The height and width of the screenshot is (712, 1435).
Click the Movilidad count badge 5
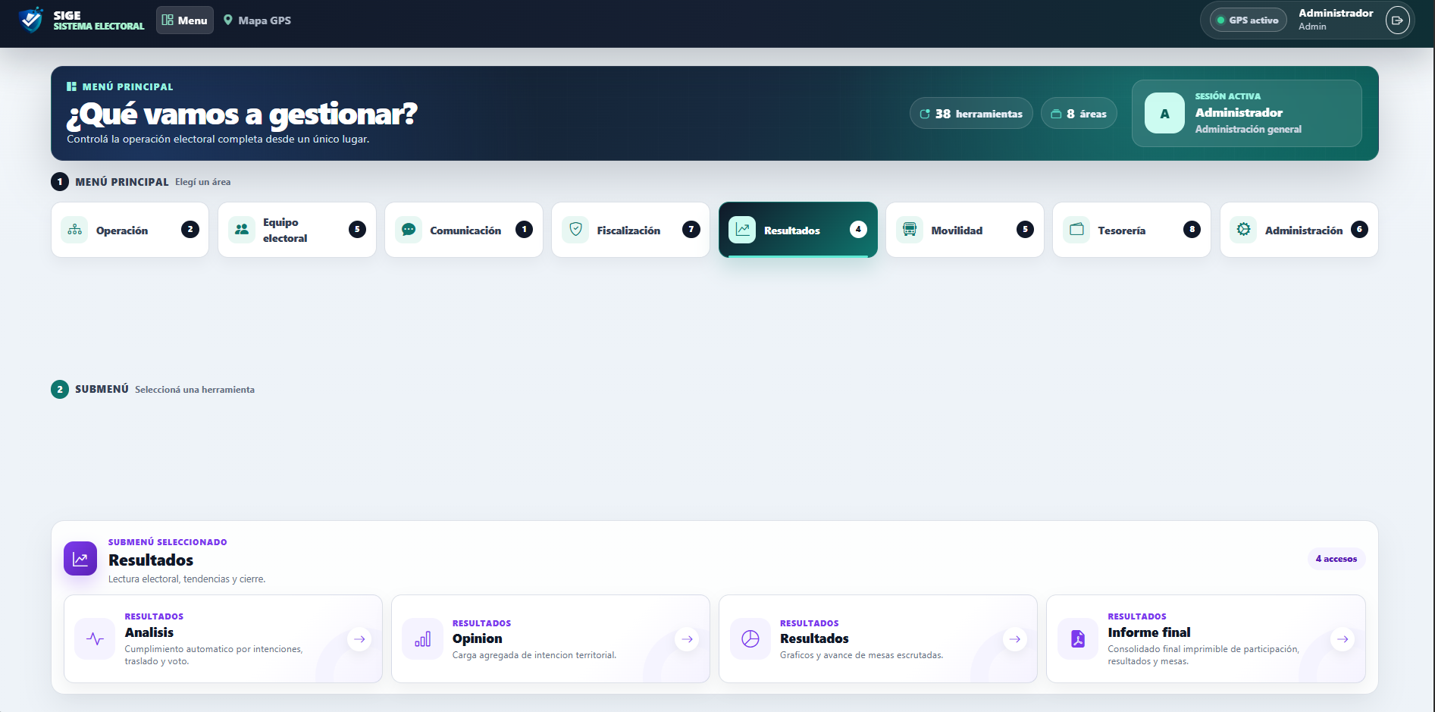[1025, 230]
